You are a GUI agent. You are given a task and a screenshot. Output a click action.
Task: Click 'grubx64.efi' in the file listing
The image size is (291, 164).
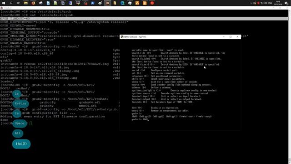pos(90,102)
